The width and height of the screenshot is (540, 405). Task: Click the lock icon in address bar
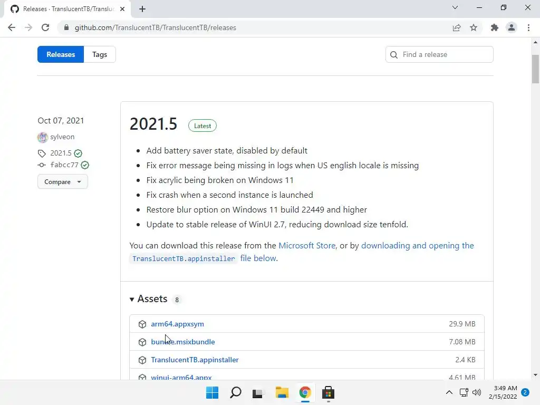66,27
